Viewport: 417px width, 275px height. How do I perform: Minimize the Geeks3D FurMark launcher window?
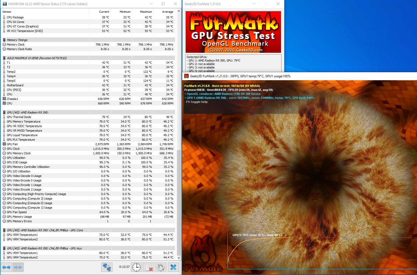tap(254, 4)
